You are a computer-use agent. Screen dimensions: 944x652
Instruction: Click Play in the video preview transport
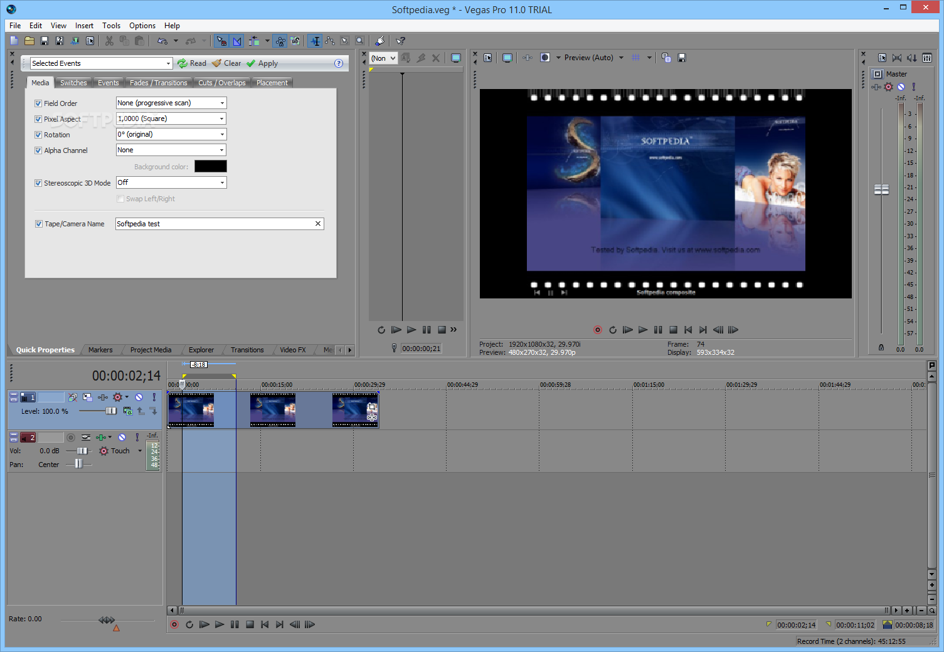[643, 330]
